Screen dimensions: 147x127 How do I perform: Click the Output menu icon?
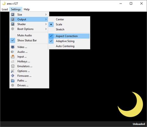(13, 19)
